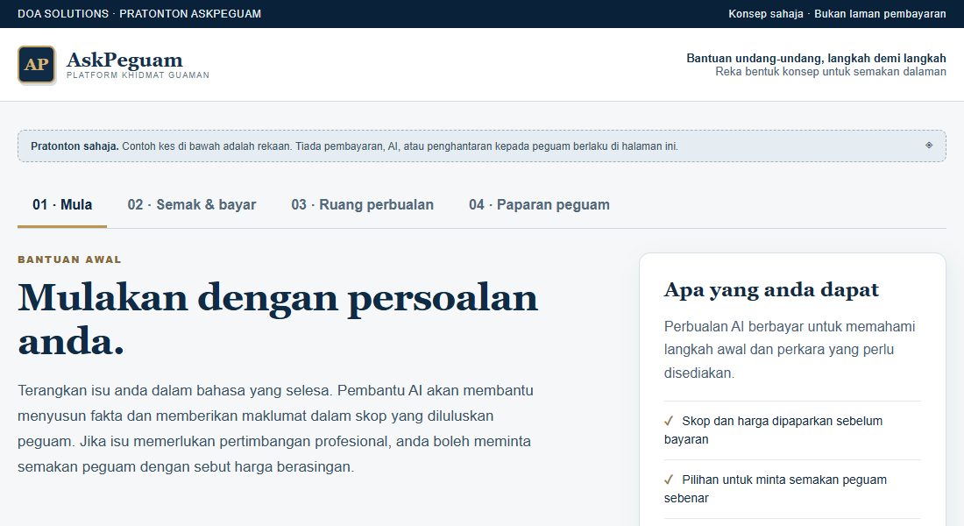Click DOA SOLUTIONS · PRATONTON ASKPEGUAM text

click(x=139, y=13)
